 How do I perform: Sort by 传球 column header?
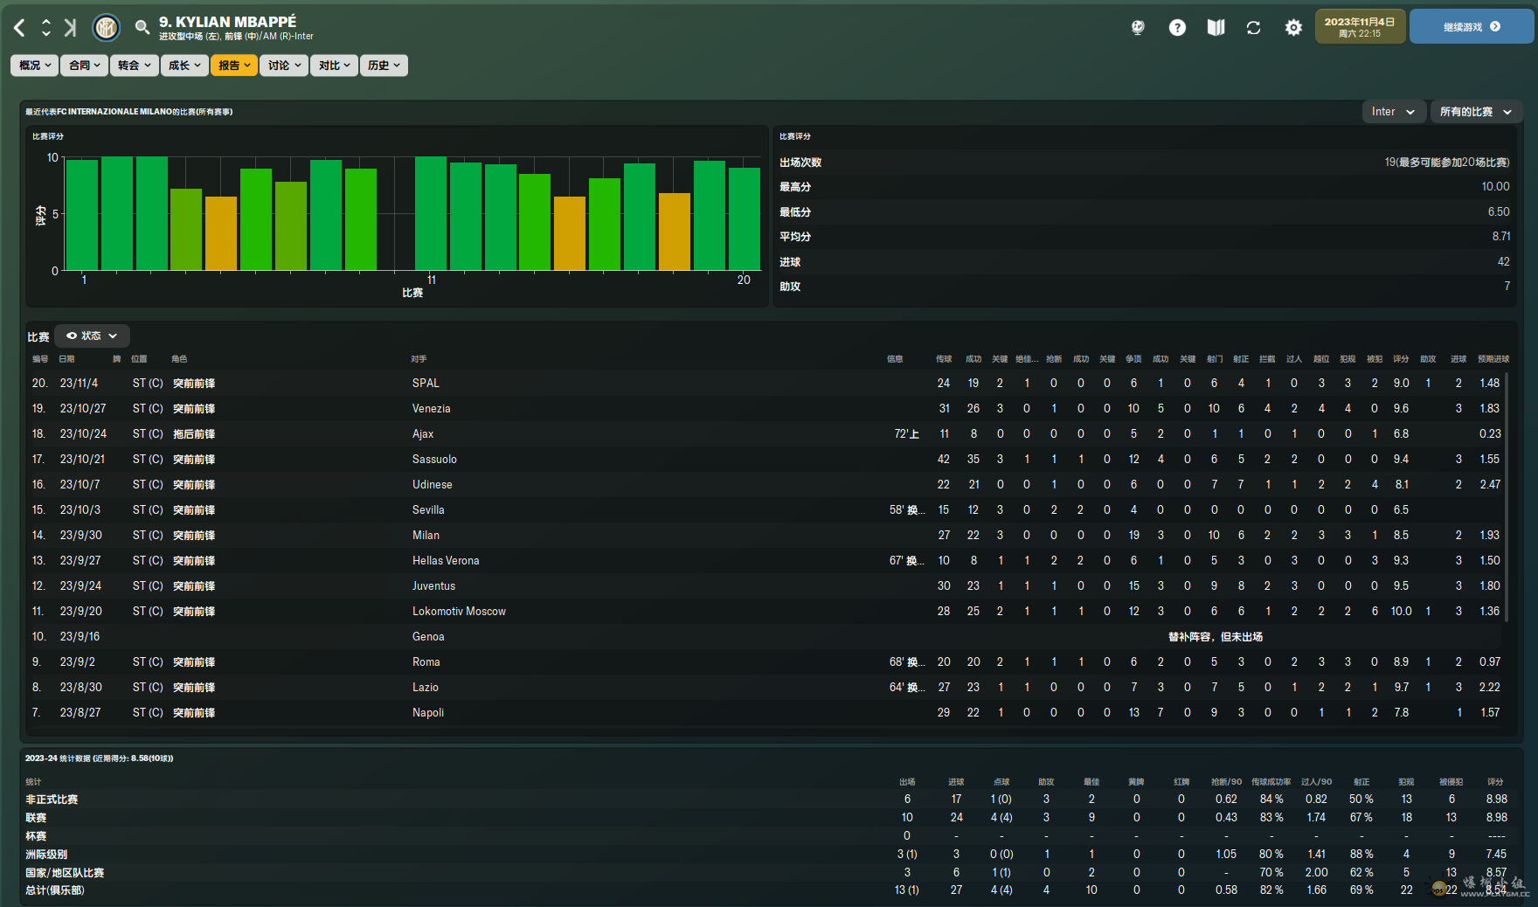[944, 359]
